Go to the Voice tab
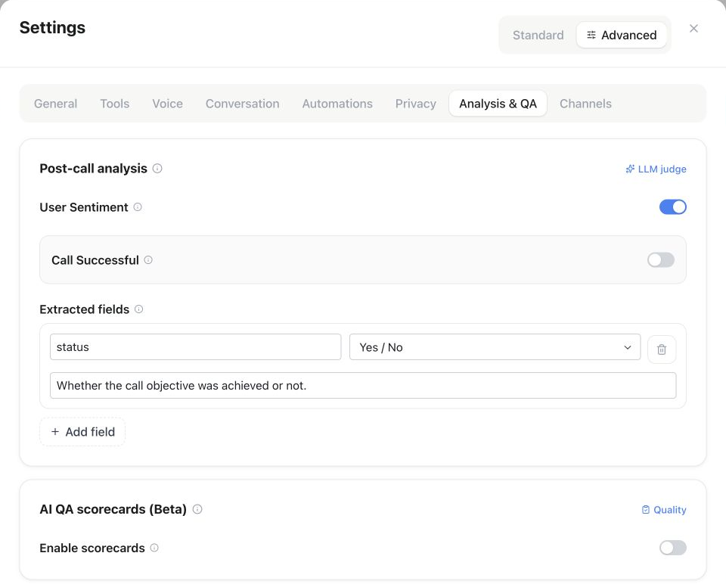The width and height of the screenshot is (726, 584). click(167, 104)
